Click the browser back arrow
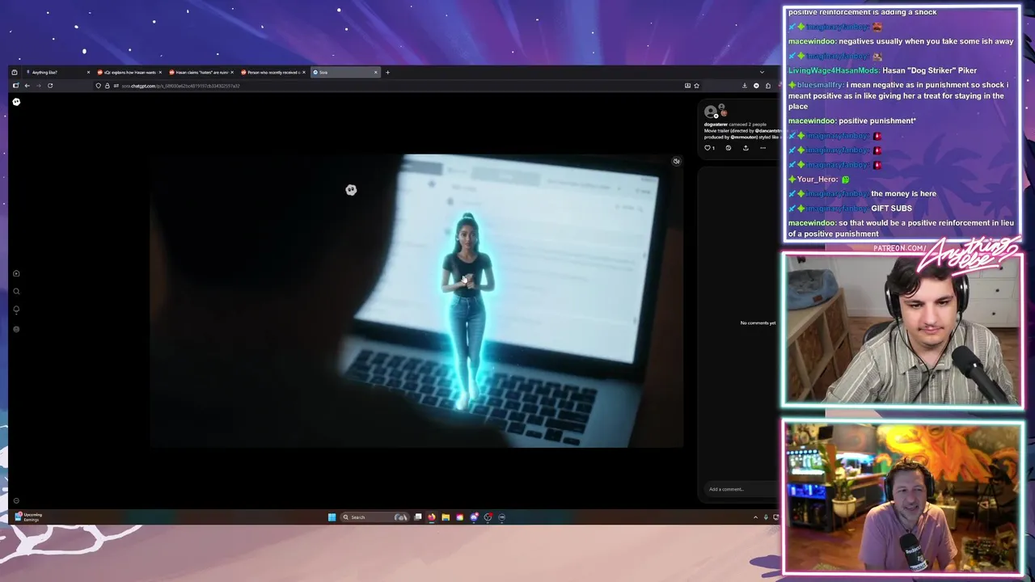 (x=27, y=86)
